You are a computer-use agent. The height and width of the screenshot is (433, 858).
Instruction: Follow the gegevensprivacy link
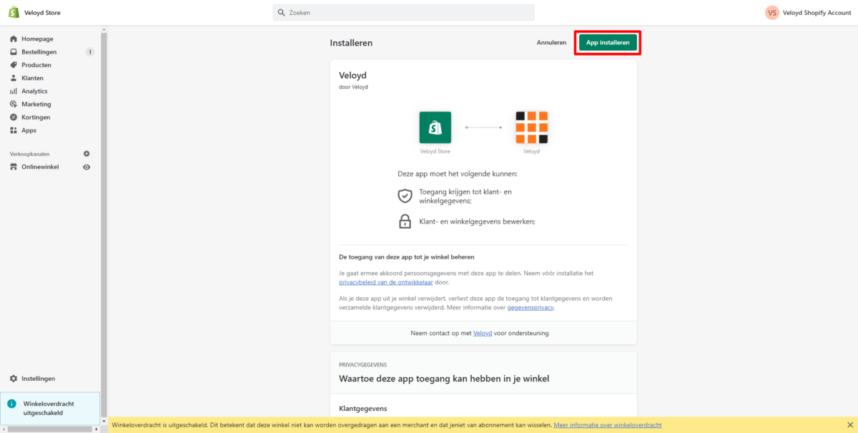tap(530, 308)
